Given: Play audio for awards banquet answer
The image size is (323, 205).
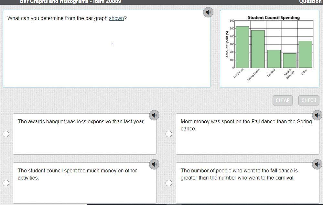Looking at the screenshot, I should point(154,115).
